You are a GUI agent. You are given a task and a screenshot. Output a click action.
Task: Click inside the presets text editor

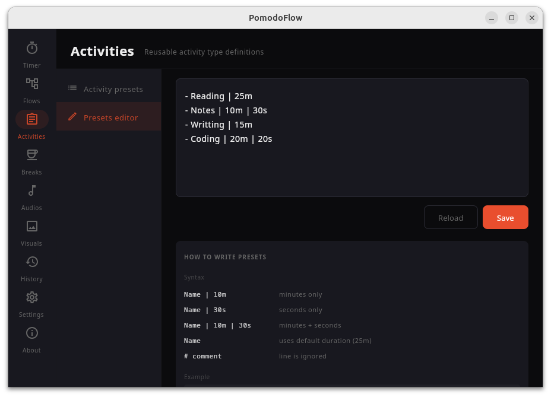point(351,166)
